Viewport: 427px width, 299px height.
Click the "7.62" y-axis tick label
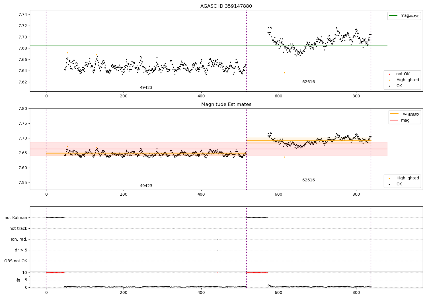(22, 82)
